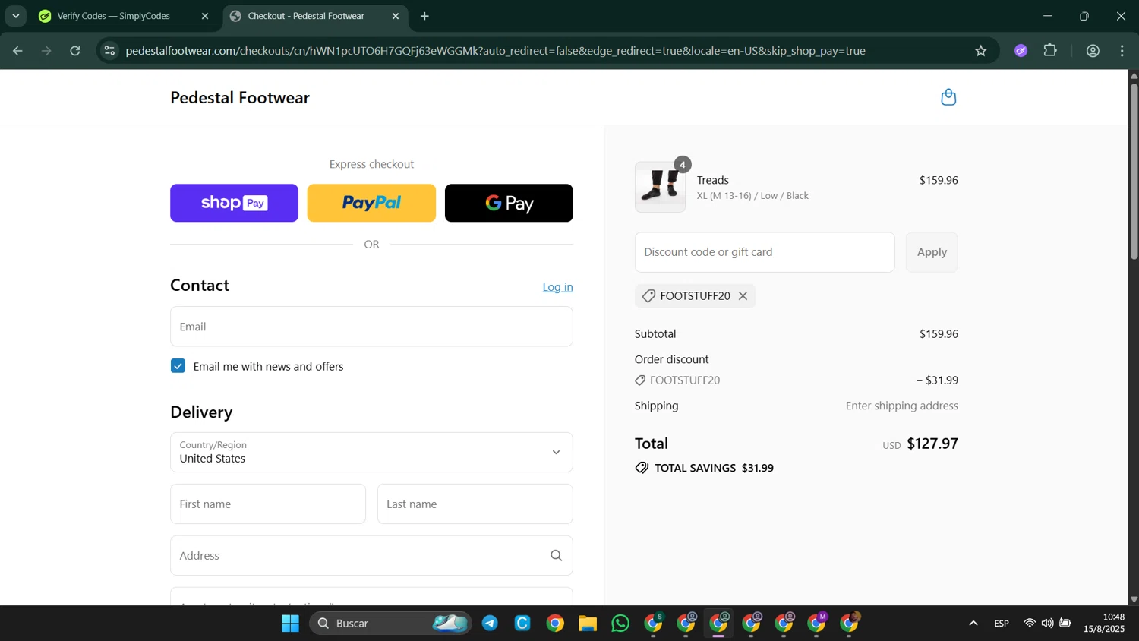Image resolution: width=1139 pixels, height=641 pixels.
Task: Focus the Last name field
Action: (x=475, y=504)
